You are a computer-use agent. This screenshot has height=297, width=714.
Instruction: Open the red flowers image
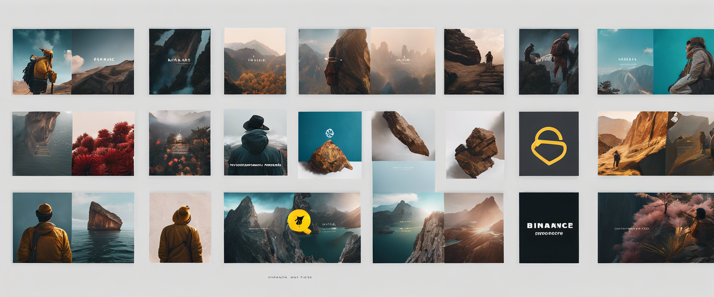pos(103,144)
